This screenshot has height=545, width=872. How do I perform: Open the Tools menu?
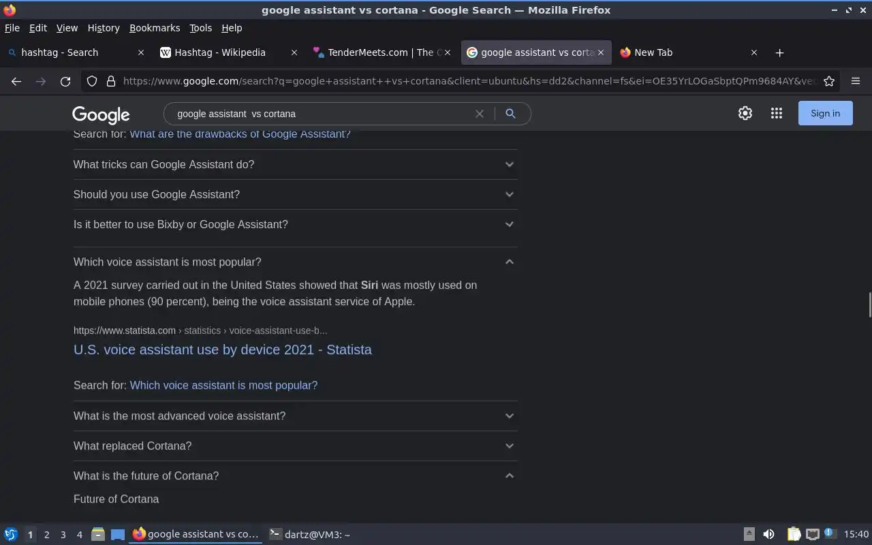(x=200, y=28)
